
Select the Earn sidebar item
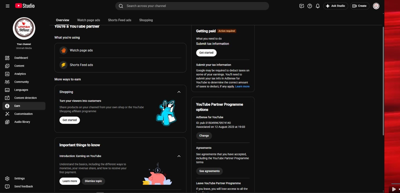coord(24,106)
